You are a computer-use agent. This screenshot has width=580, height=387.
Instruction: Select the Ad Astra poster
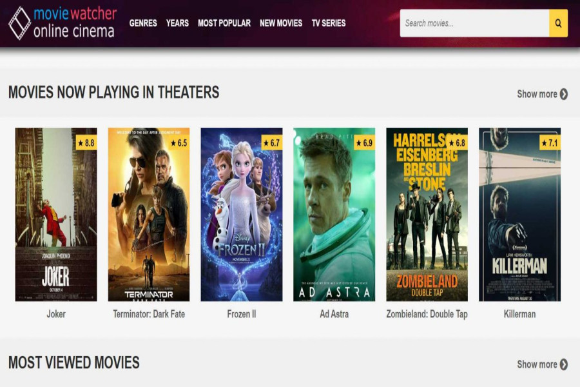point(334,214)
